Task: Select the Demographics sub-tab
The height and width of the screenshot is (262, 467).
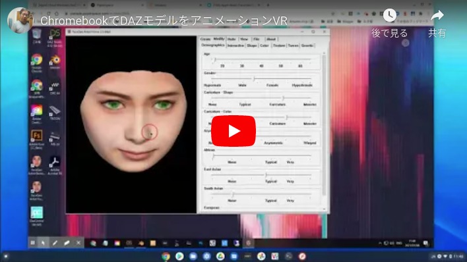Action: tap(213, 45)
